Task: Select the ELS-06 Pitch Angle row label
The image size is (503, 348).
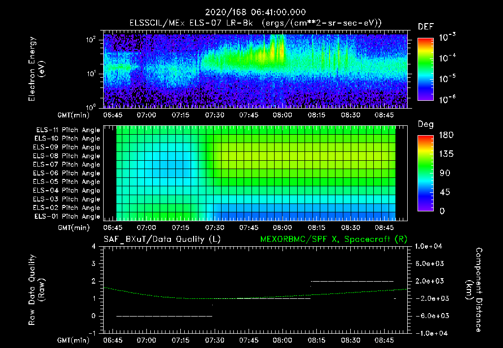Action: coord(66,174)
